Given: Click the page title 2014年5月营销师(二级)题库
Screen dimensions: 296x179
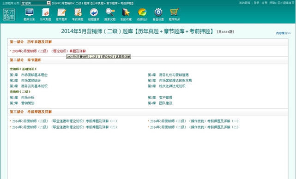Looking at the screenshot, I should pos(138,31).
